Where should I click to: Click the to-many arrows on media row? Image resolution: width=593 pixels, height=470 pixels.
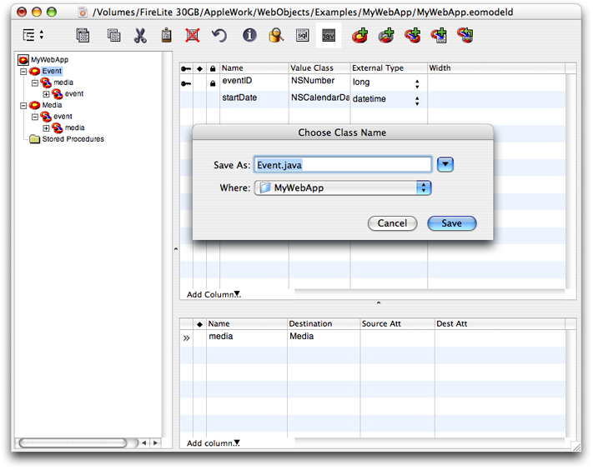point(186,337)
